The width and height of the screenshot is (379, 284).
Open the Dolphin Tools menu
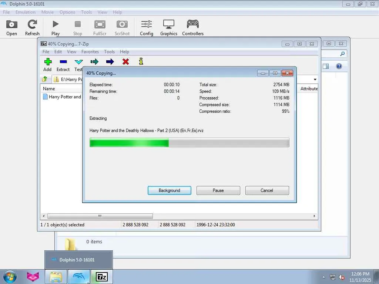[x=86, y=12]
